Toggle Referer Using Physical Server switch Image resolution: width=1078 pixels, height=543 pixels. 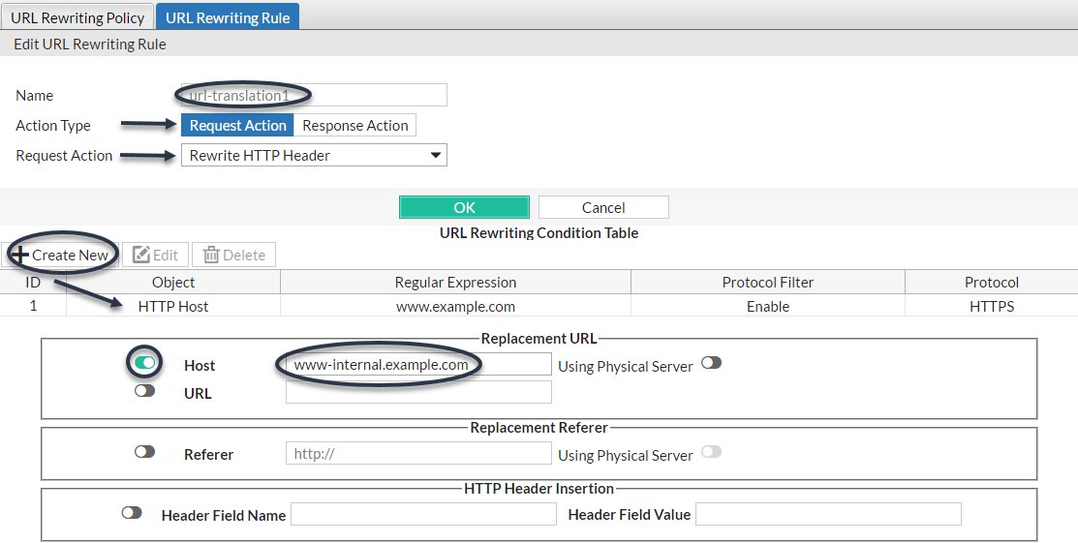711,452
